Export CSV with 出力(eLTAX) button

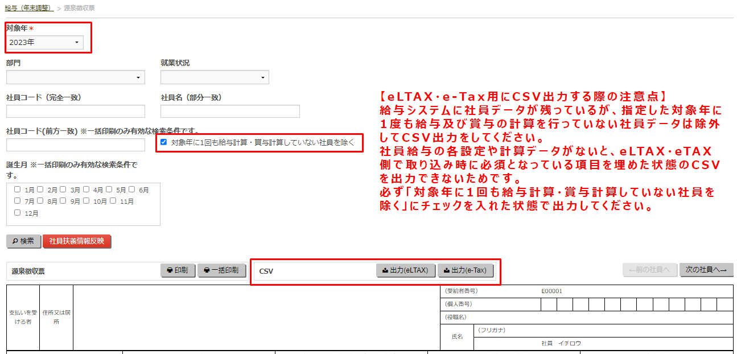(x=406, y=270)
